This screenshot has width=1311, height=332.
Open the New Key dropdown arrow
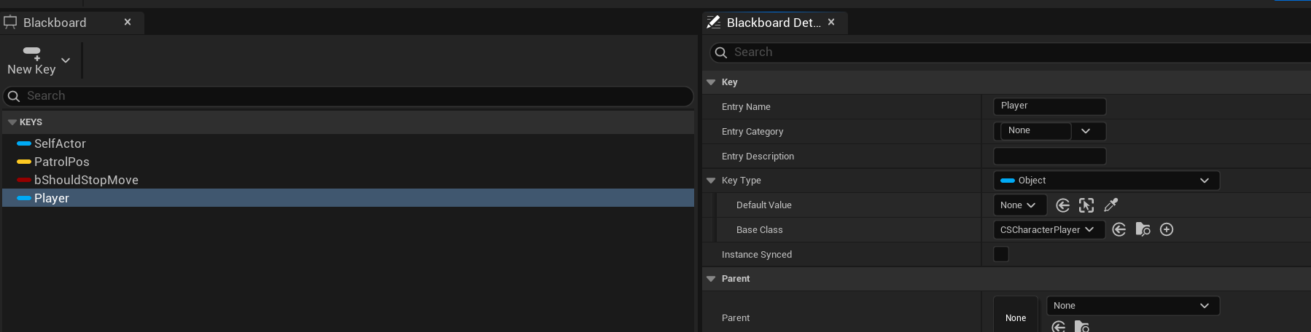[66, 60]
